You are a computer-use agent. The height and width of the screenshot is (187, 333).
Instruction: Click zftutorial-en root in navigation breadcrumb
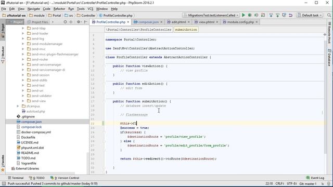(x=14, y=15)
